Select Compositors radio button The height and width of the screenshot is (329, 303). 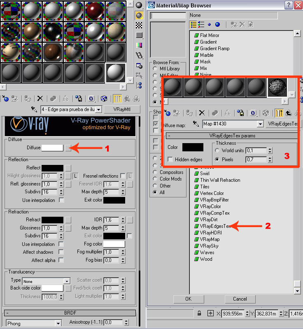[x=155, y=172]
